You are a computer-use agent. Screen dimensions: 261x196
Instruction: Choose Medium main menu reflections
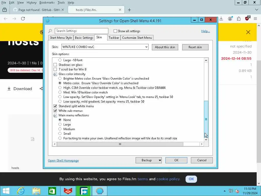tap(60, 129)
